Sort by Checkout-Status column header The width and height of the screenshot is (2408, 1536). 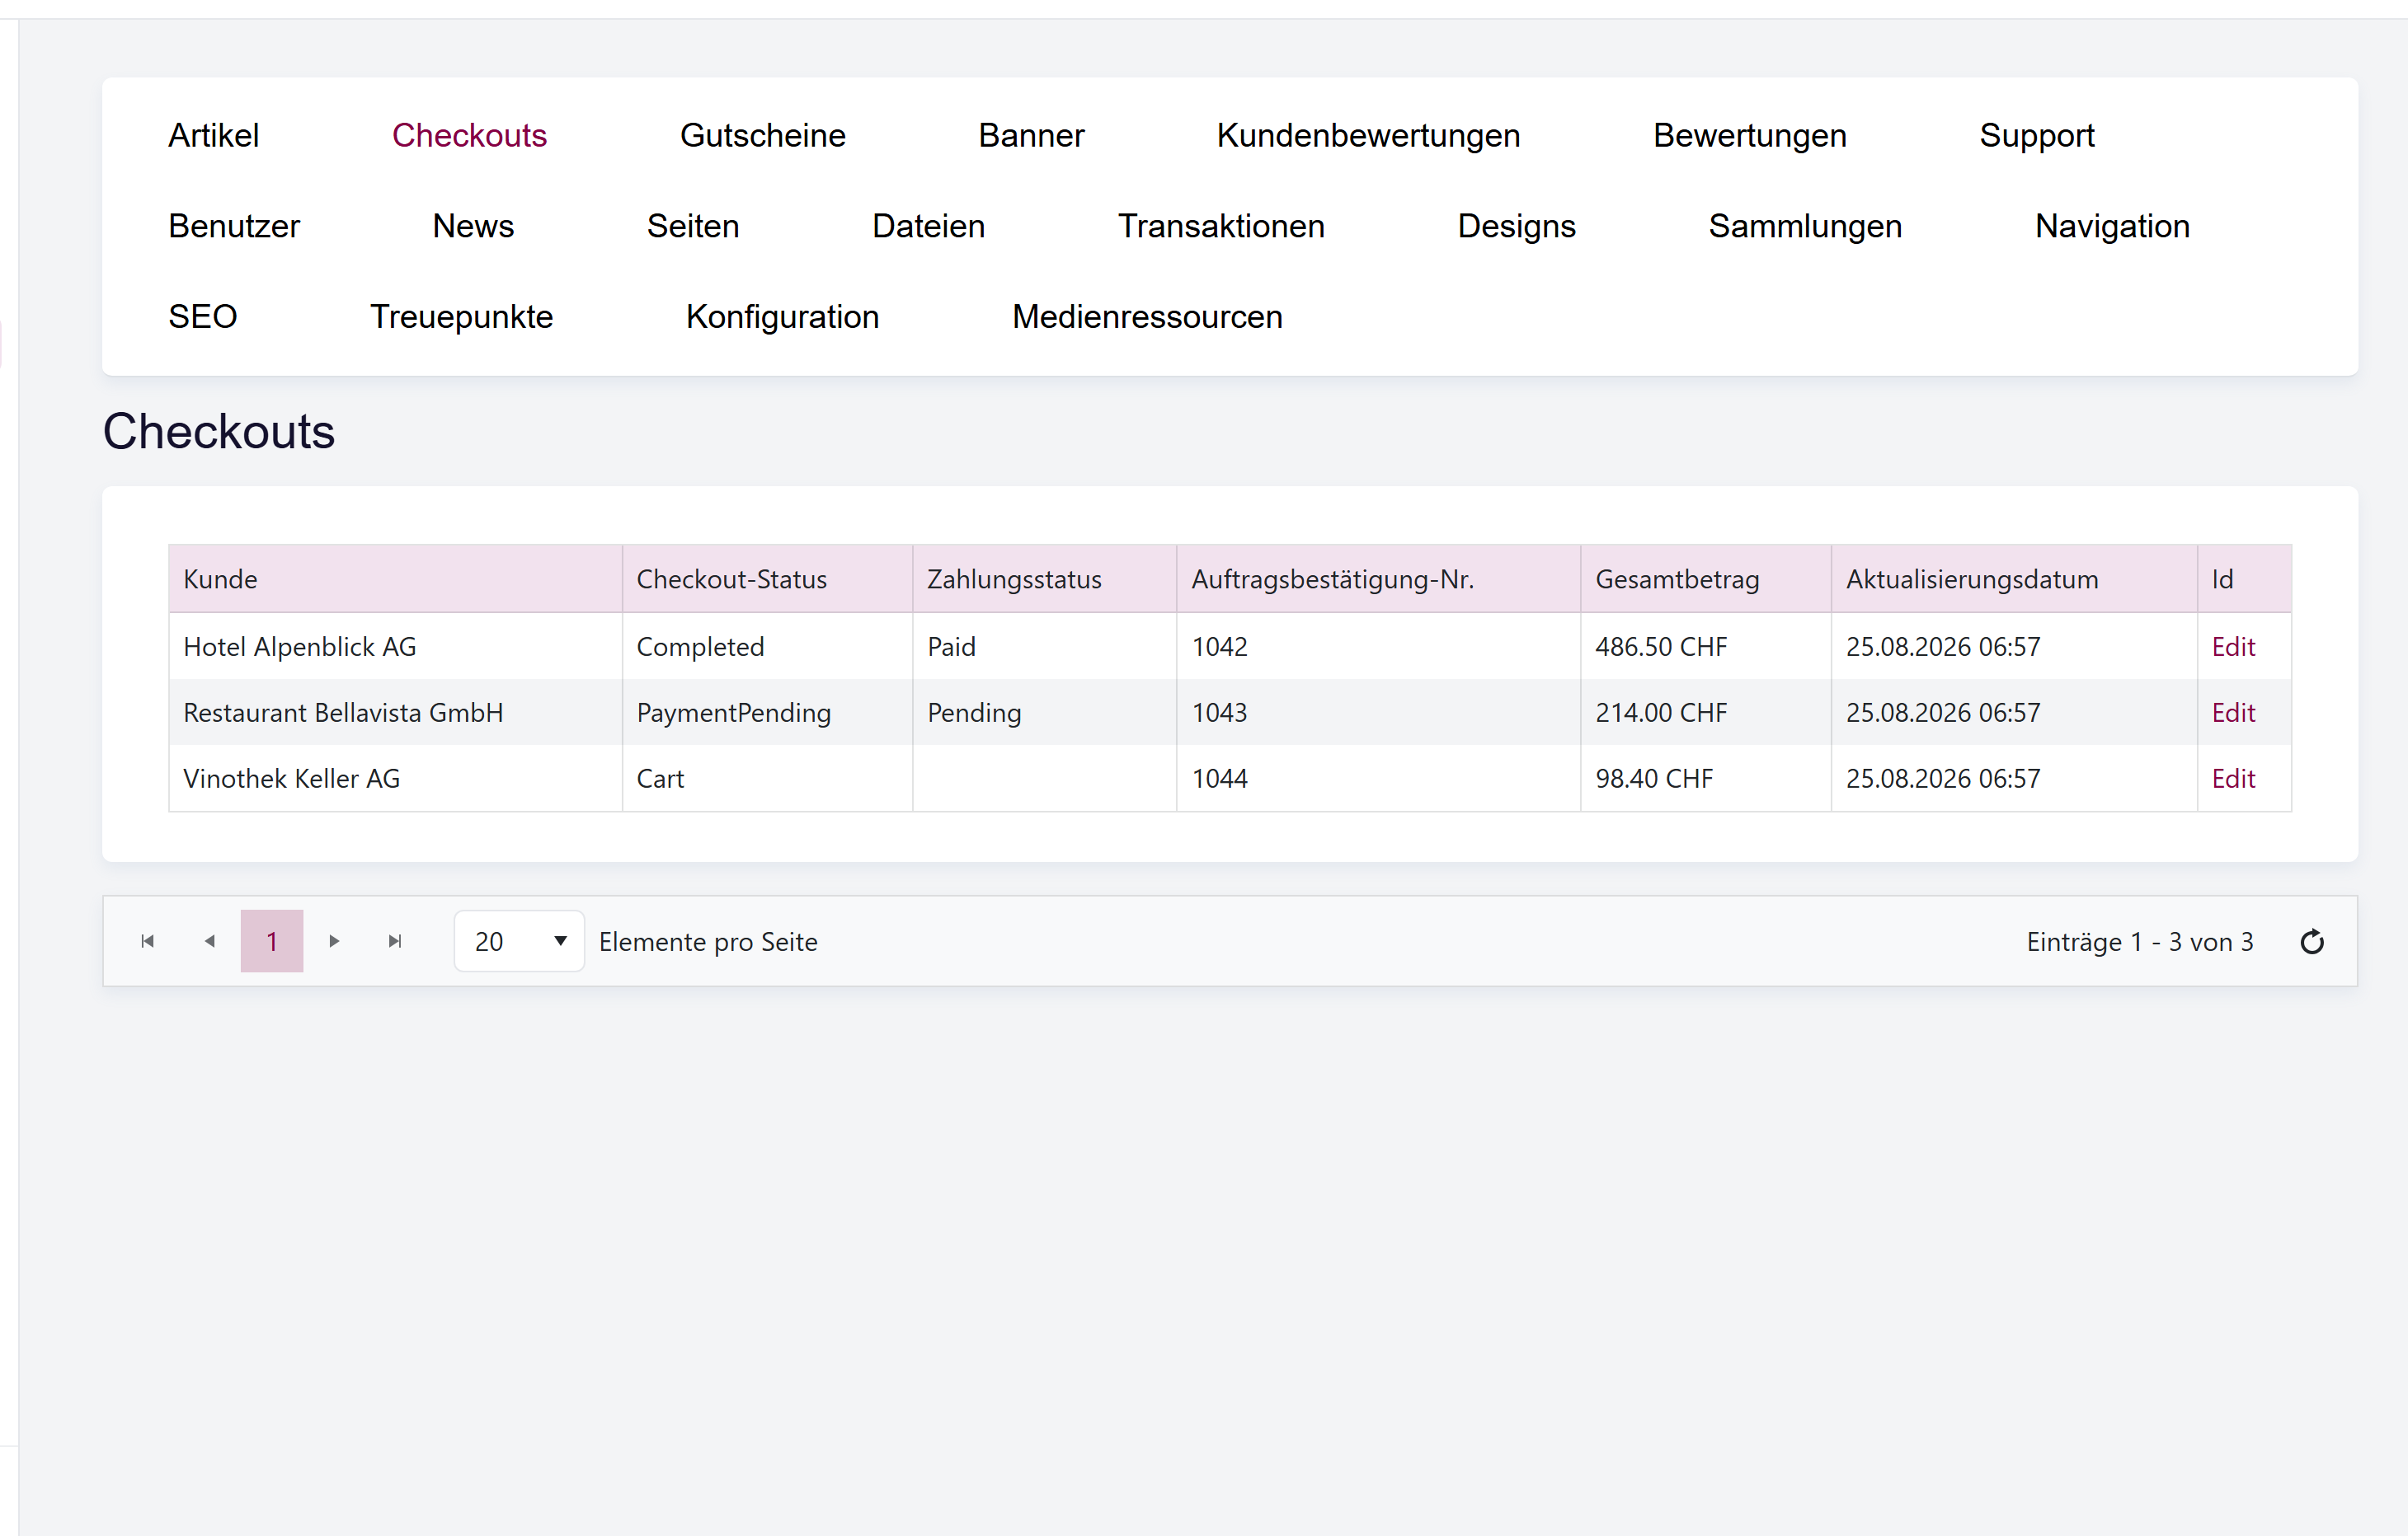pyautogui.click(x=767, y=579)
